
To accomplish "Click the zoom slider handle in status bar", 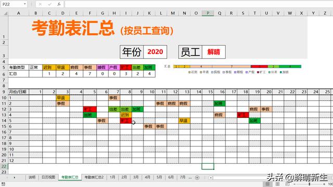I will (x=309, y=184).
